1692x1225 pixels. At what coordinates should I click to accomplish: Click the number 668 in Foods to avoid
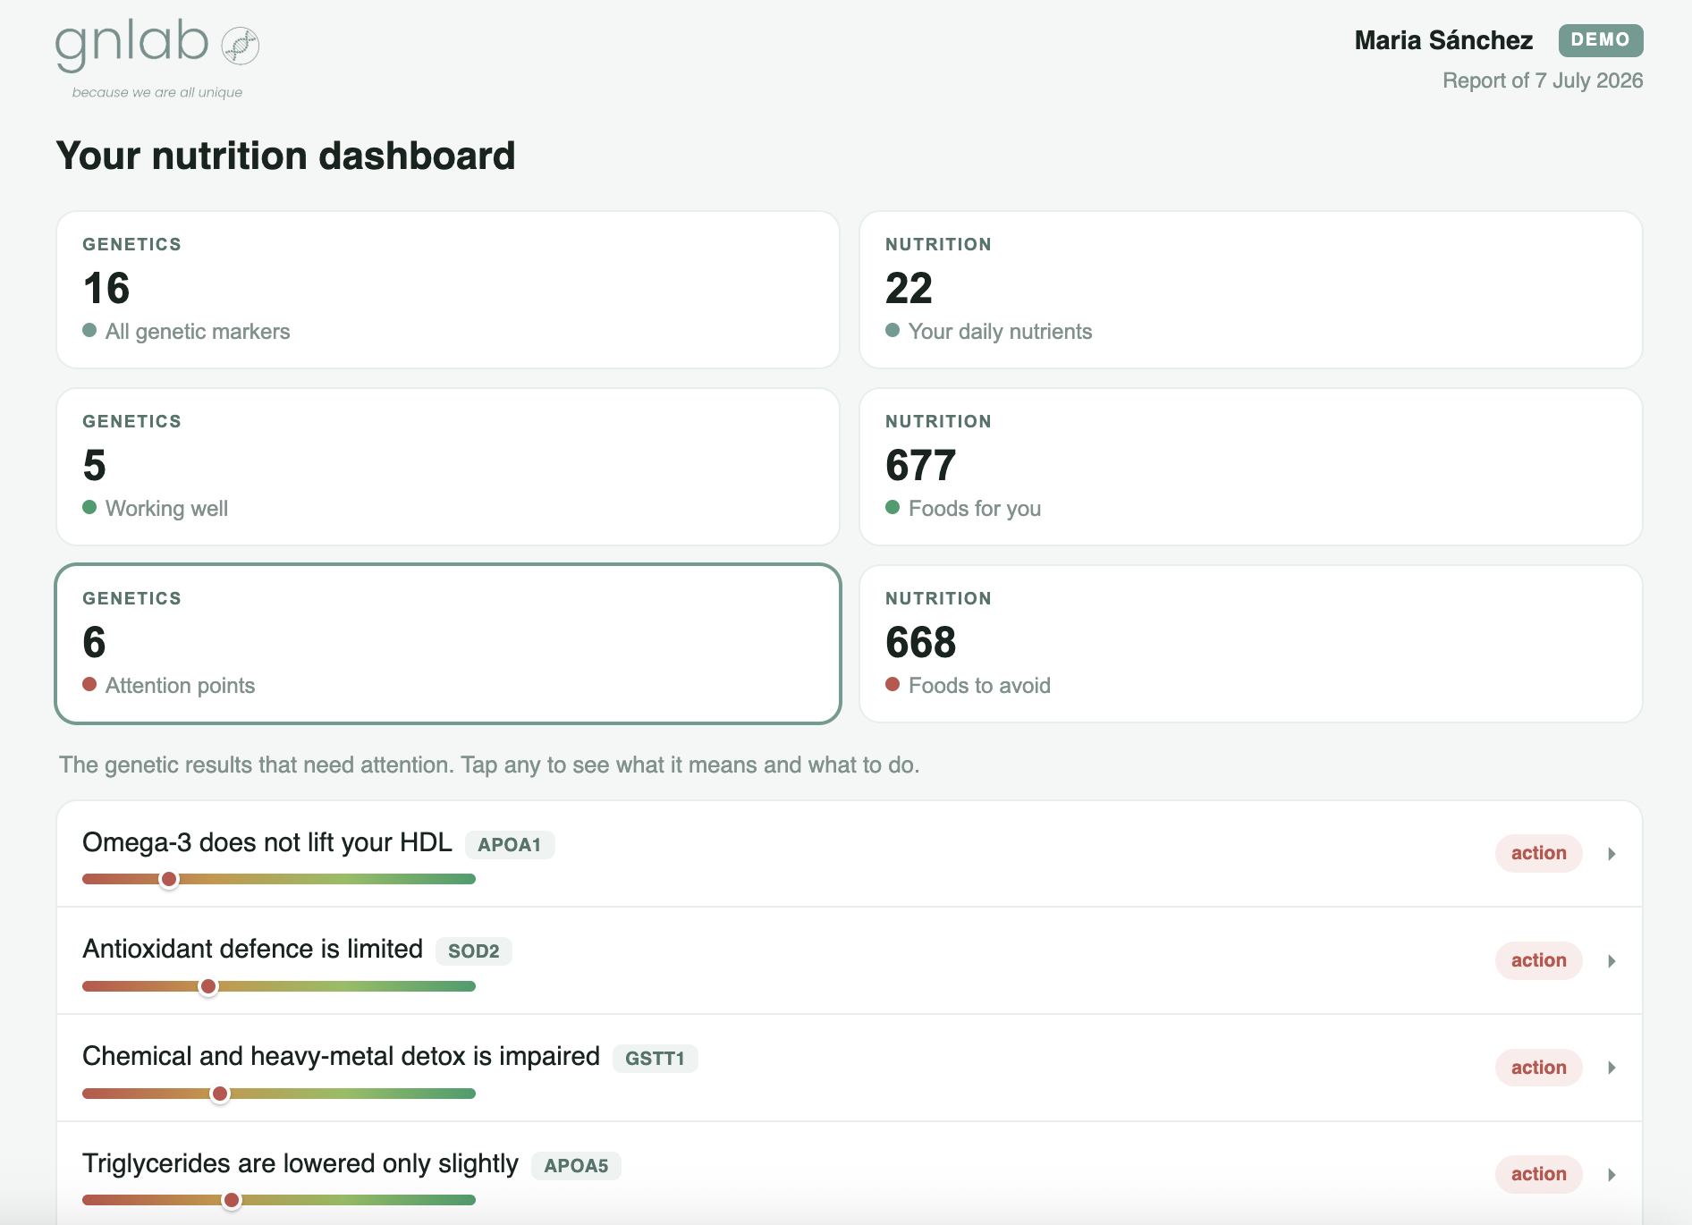click(x=921, y=642)
